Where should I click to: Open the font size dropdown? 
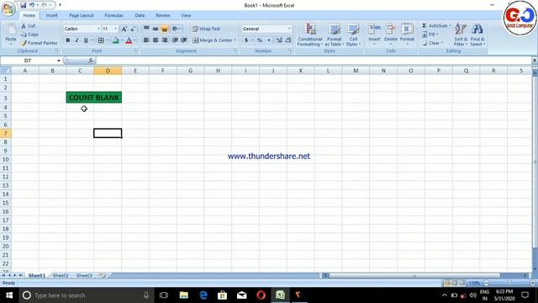click(116, 29)
